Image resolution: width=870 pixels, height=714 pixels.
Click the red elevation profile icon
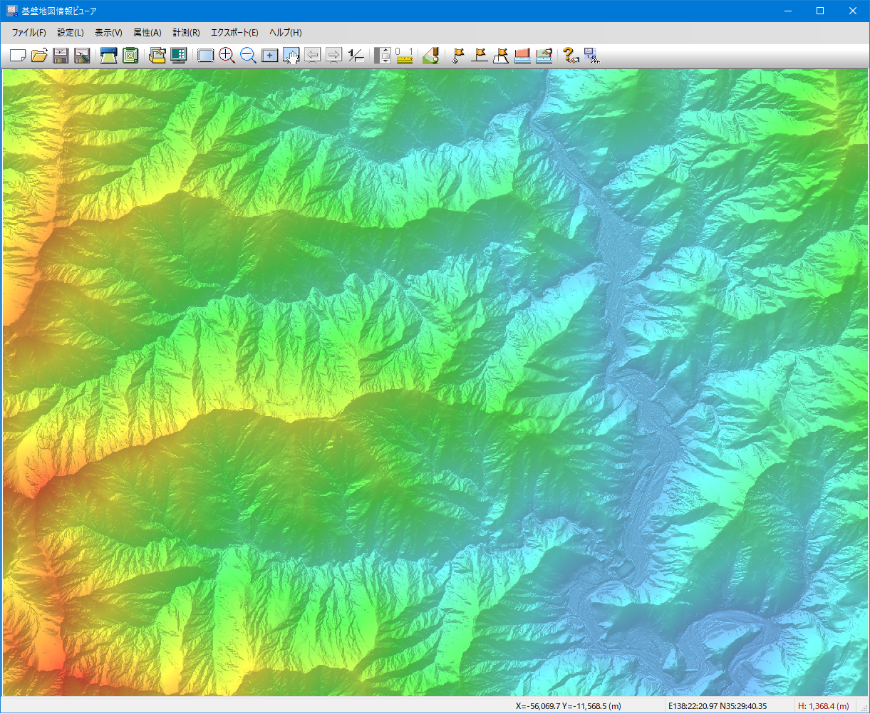522,55
